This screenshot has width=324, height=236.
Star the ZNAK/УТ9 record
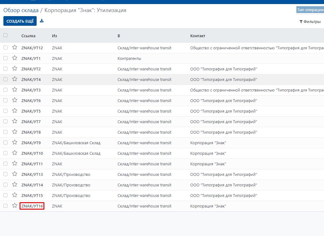[x=15, y=142]
